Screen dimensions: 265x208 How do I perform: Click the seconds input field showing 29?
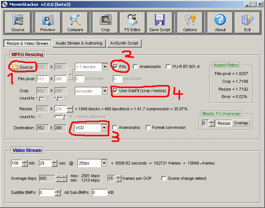(45, 163)
